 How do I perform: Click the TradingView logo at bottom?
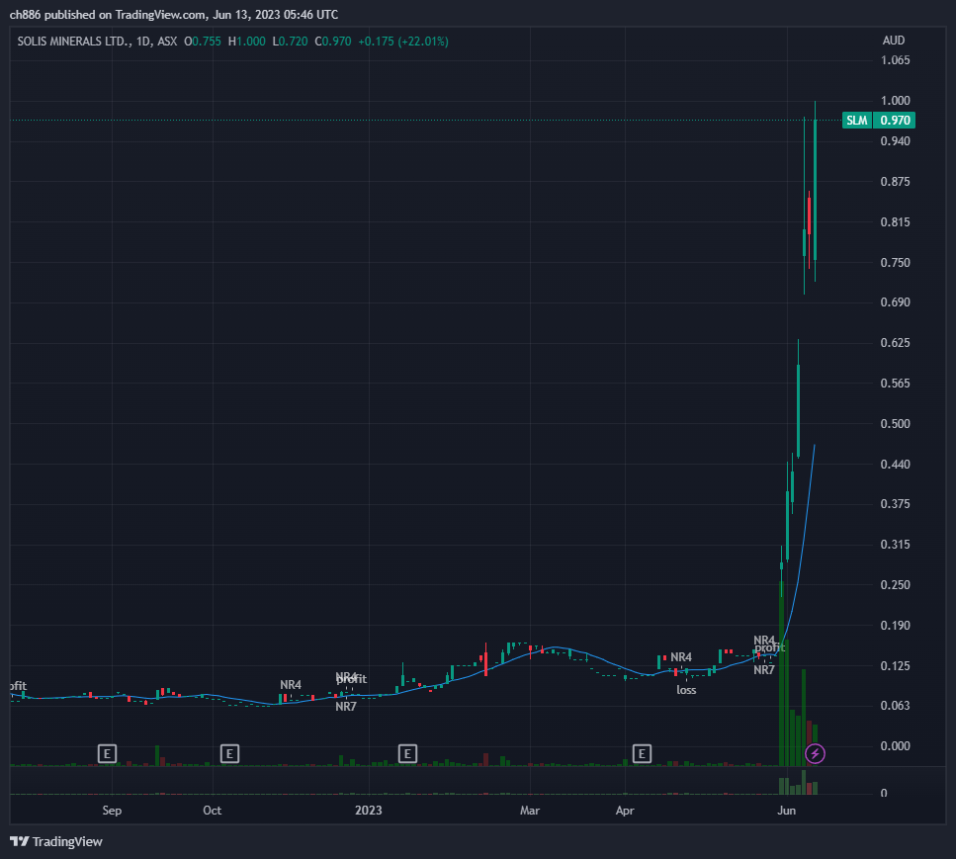coord(56,841)
